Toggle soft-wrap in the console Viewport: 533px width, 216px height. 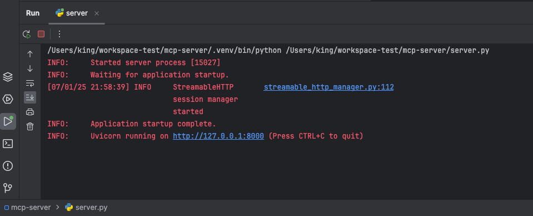point(30,83)
